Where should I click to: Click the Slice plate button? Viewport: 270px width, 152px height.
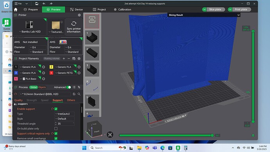point(216,9)
